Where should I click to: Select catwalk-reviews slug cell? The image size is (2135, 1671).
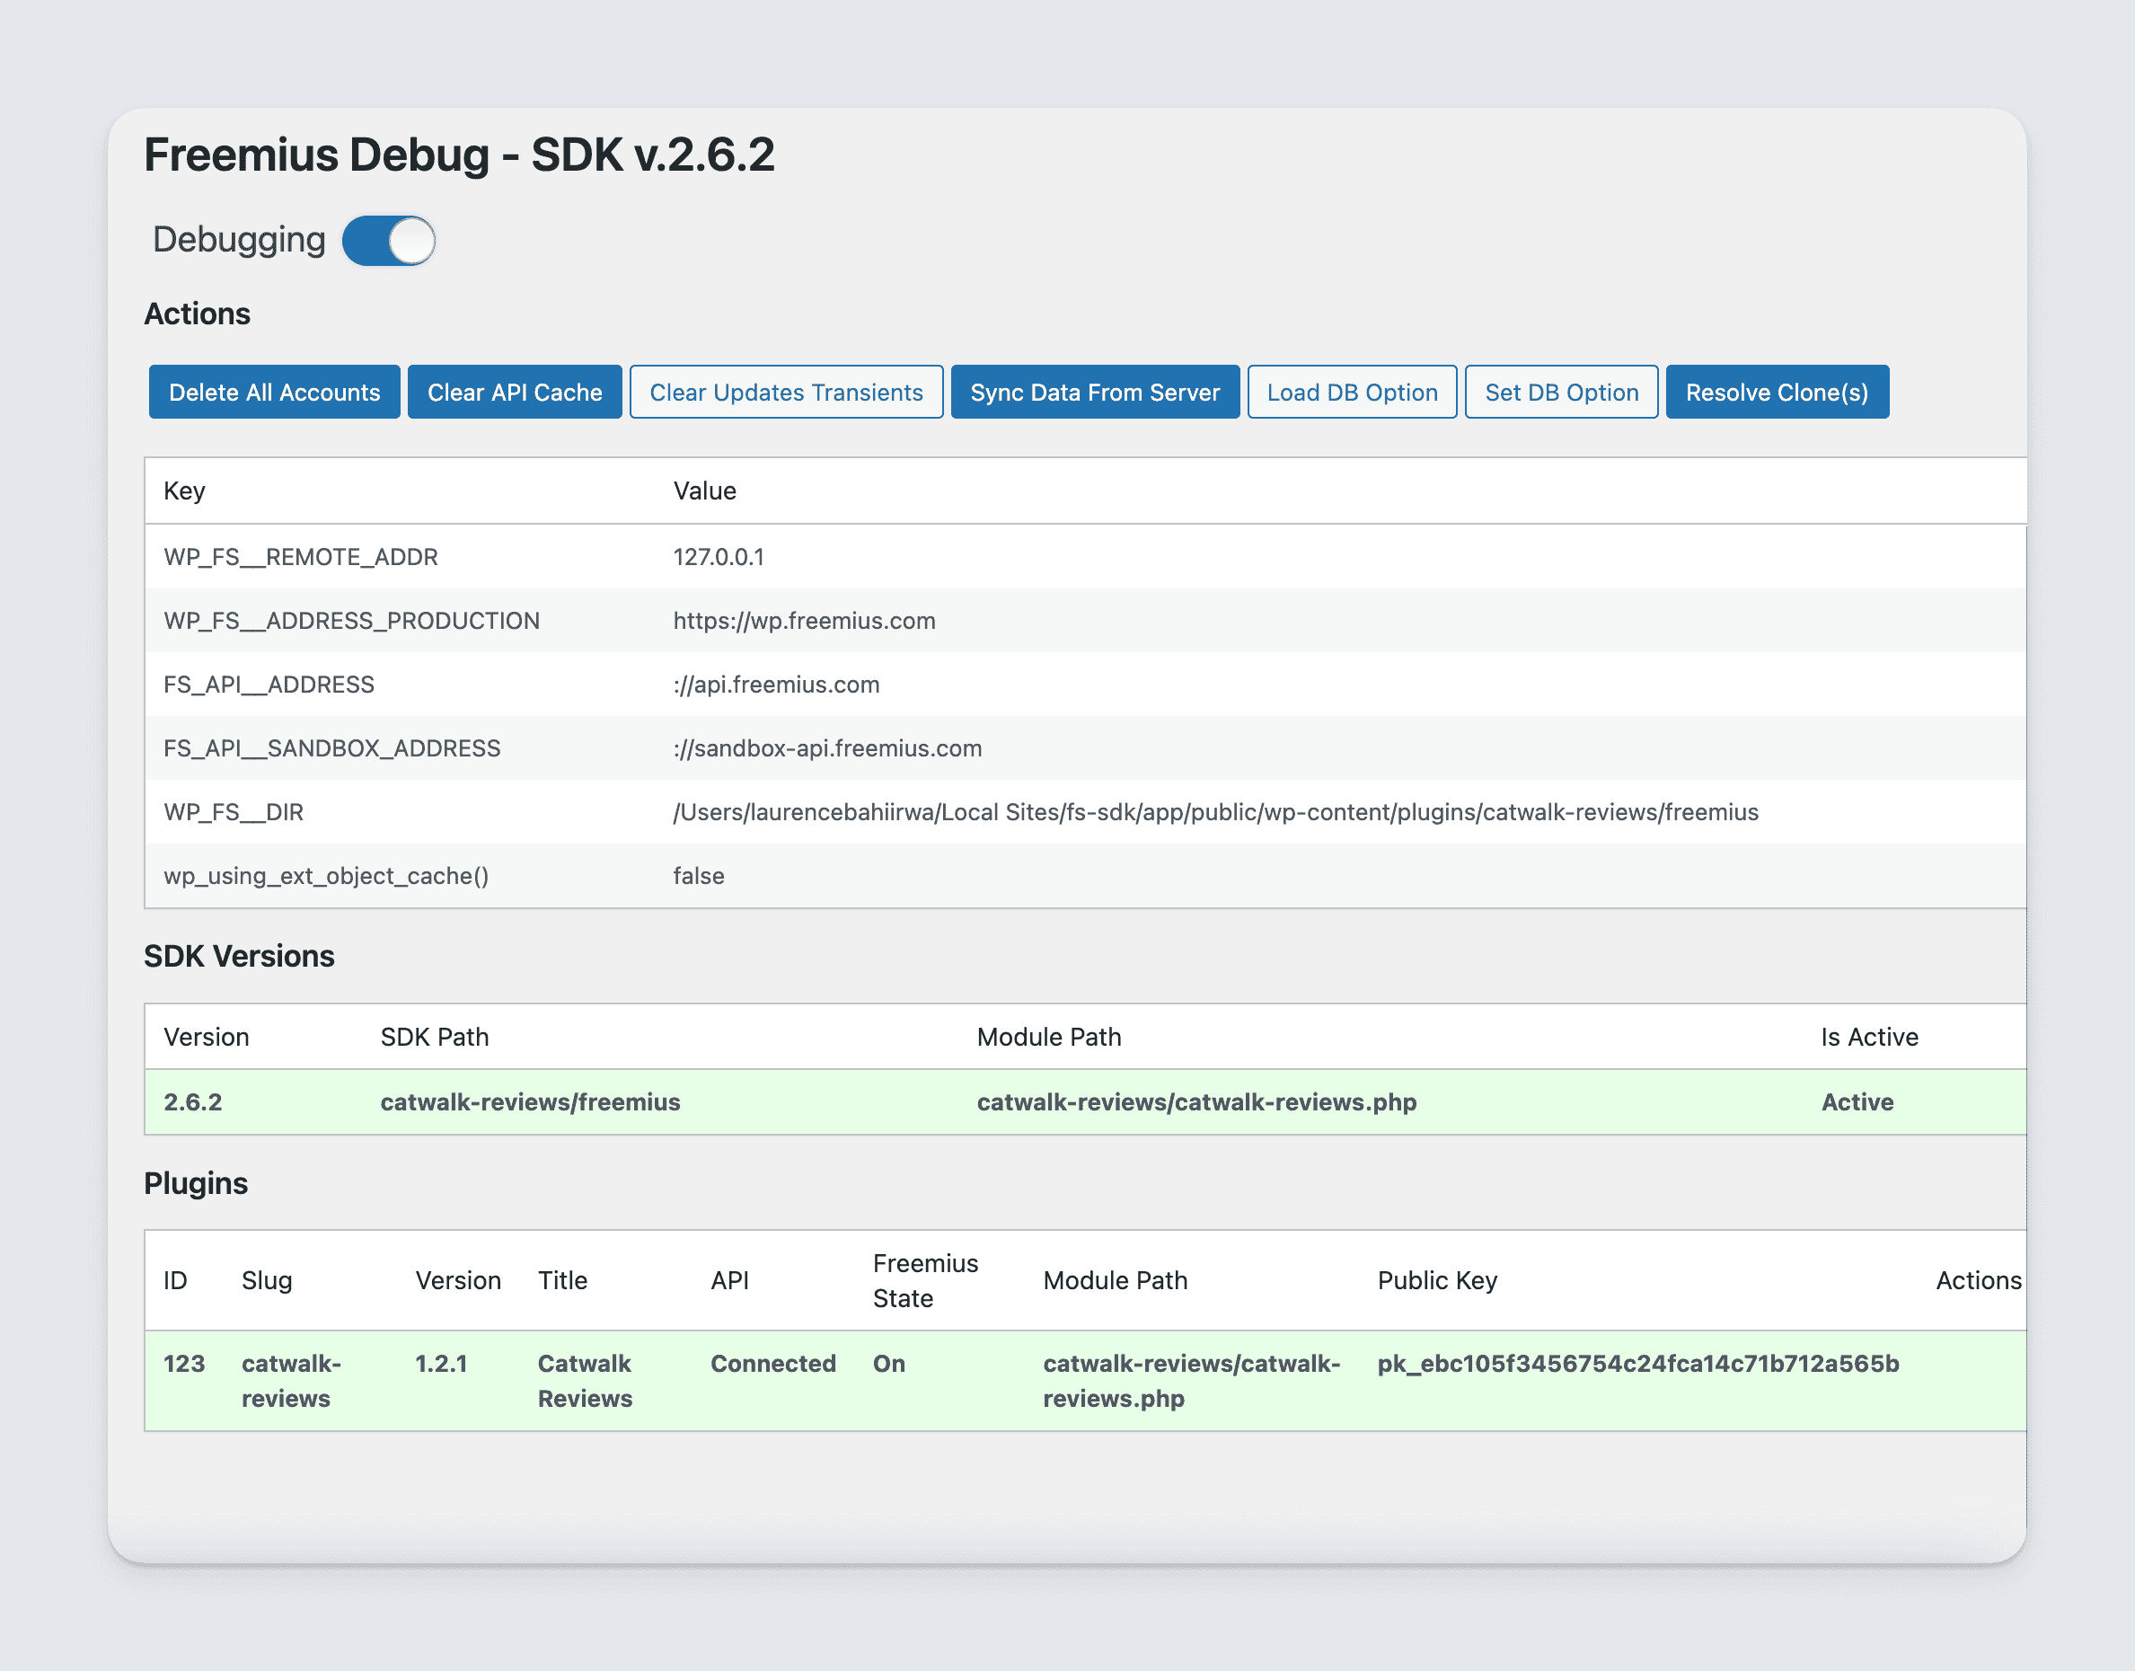coord(291,1381)
